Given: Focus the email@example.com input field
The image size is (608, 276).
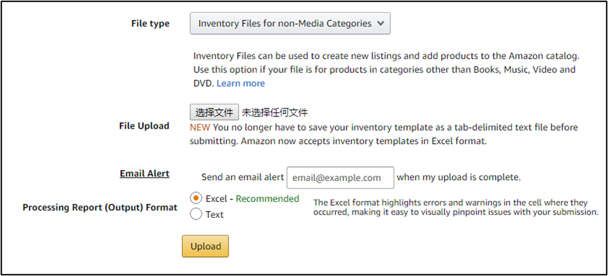Looking at the screenshot, I should pos(340,177).
